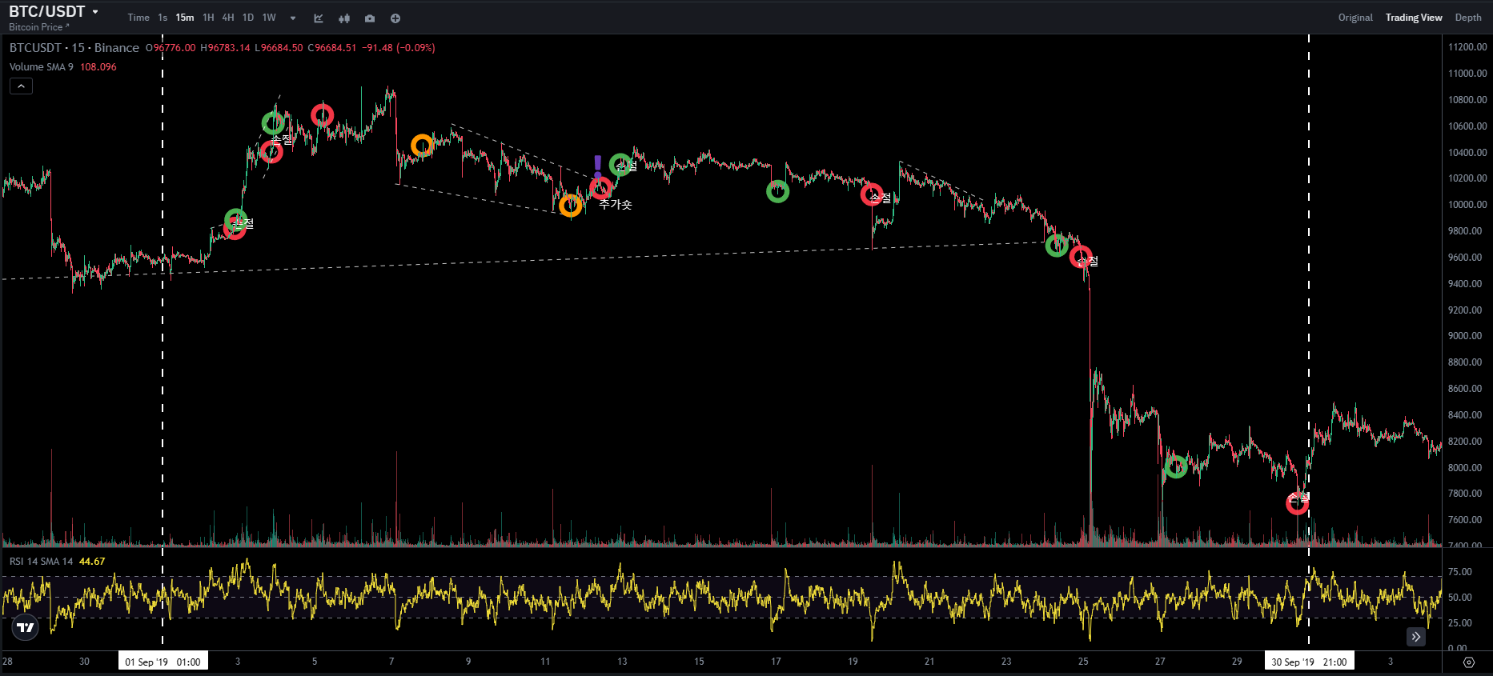Open the indicators (technical analysis) icon
Image resolution: width=1493 pixels, height=676 pixels.
click(x=319, y=18)
